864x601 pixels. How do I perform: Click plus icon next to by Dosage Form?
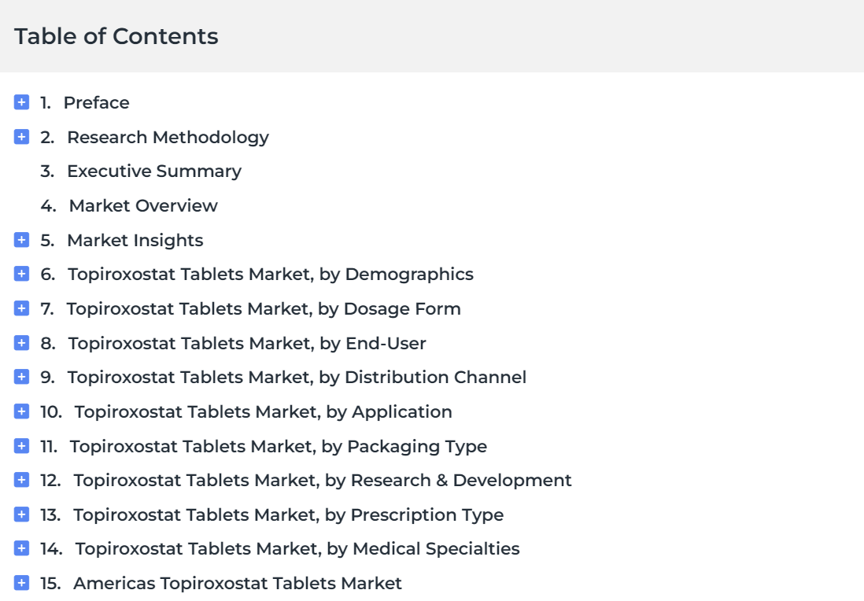tap(21, 308)
